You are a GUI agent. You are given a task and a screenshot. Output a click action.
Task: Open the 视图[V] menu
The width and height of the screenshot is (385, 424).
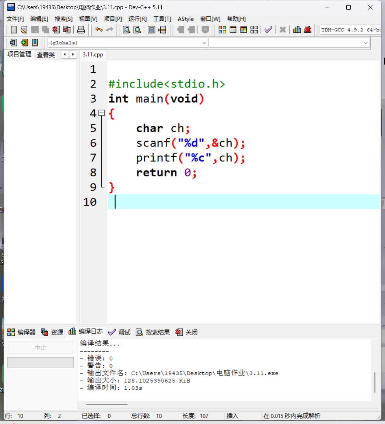(88, 19)
